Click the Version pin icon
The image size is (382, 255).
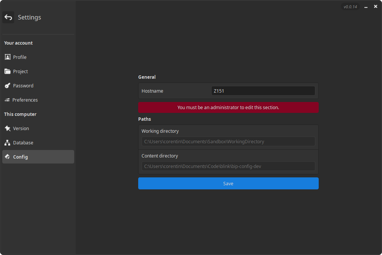[x=7, y=128]
